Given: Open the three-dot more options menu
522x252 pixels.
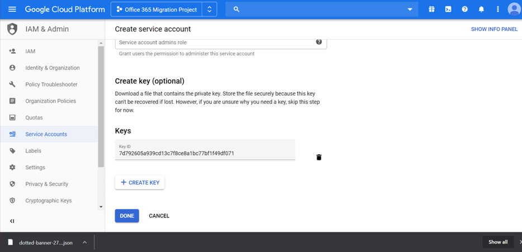Looking at the screenshot, I should click(x=497, y=9).
